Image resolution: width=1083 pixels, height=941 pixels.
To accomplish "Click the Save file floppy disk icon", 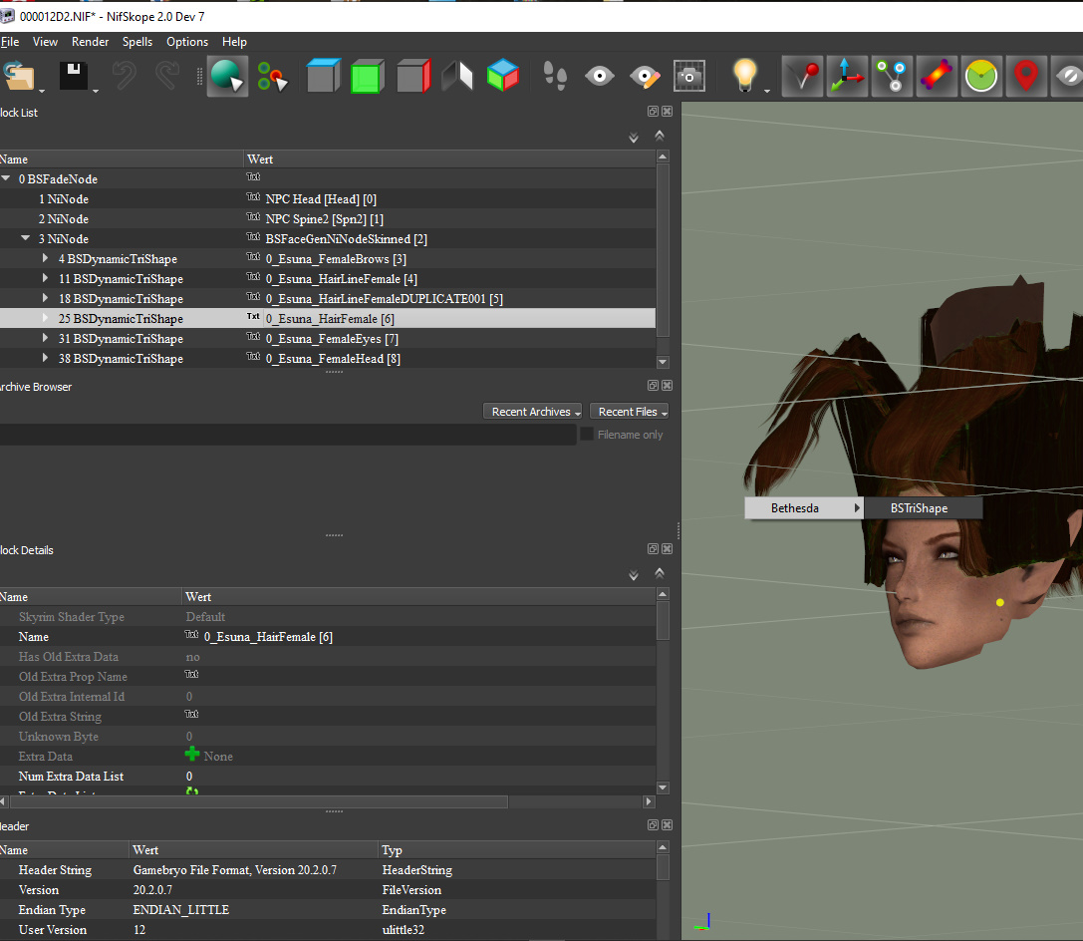I will 74,76.
